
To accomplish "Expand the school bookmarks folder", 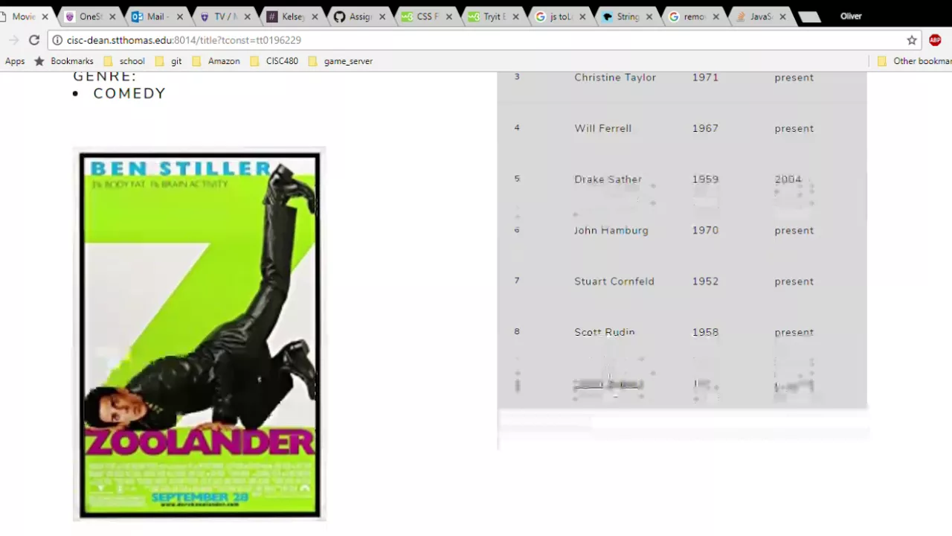I will (124, 61).
